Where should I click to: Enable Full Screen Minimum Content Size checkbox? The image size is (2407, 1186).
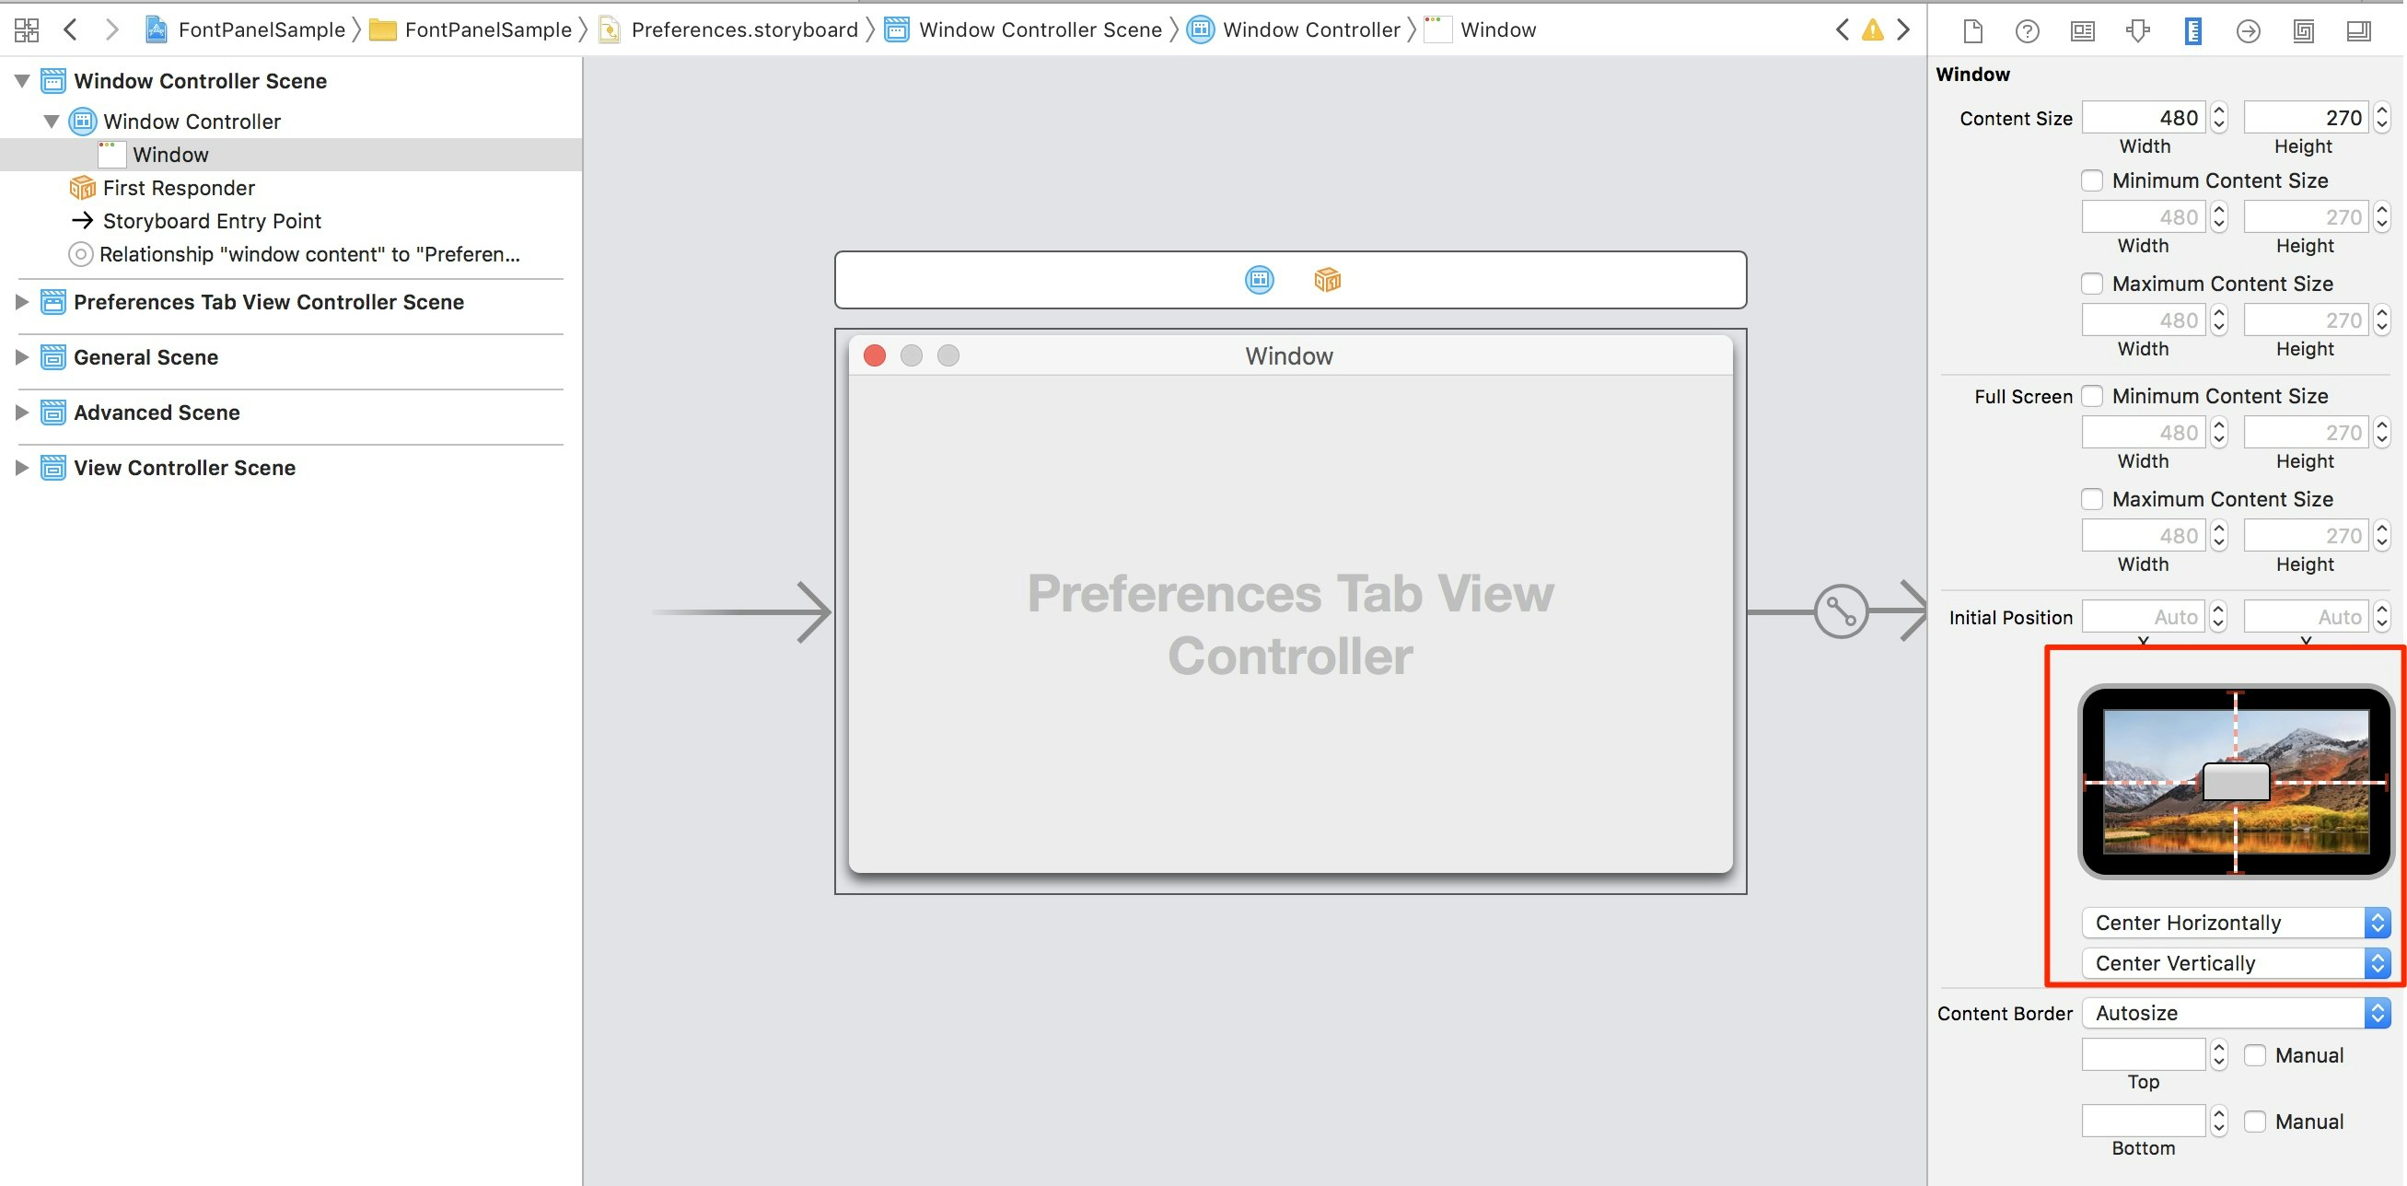pyautogui.click(x=2092, y=396)
